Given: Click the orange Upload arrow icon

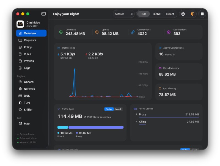Looking at the screenshot, I should [x=97, y=32].
